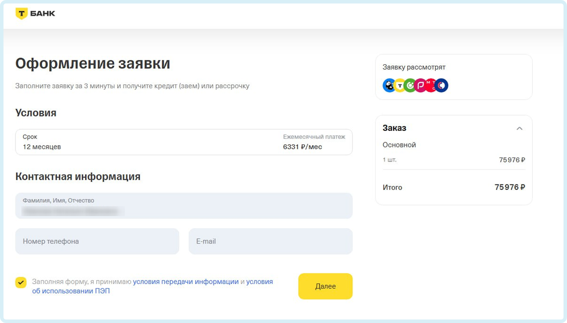567x323 pixels.
Task: Uncheck the terms acceptance checkbox
Action: 21,283
